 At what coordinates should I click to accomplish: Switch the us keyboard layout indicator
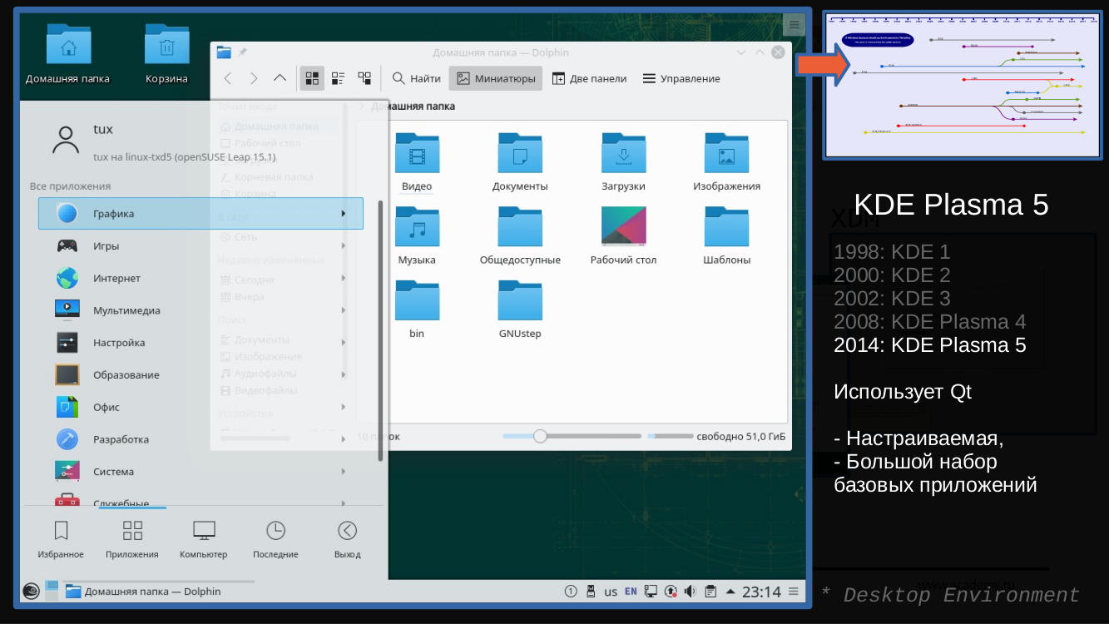click(x=611, y=592)
